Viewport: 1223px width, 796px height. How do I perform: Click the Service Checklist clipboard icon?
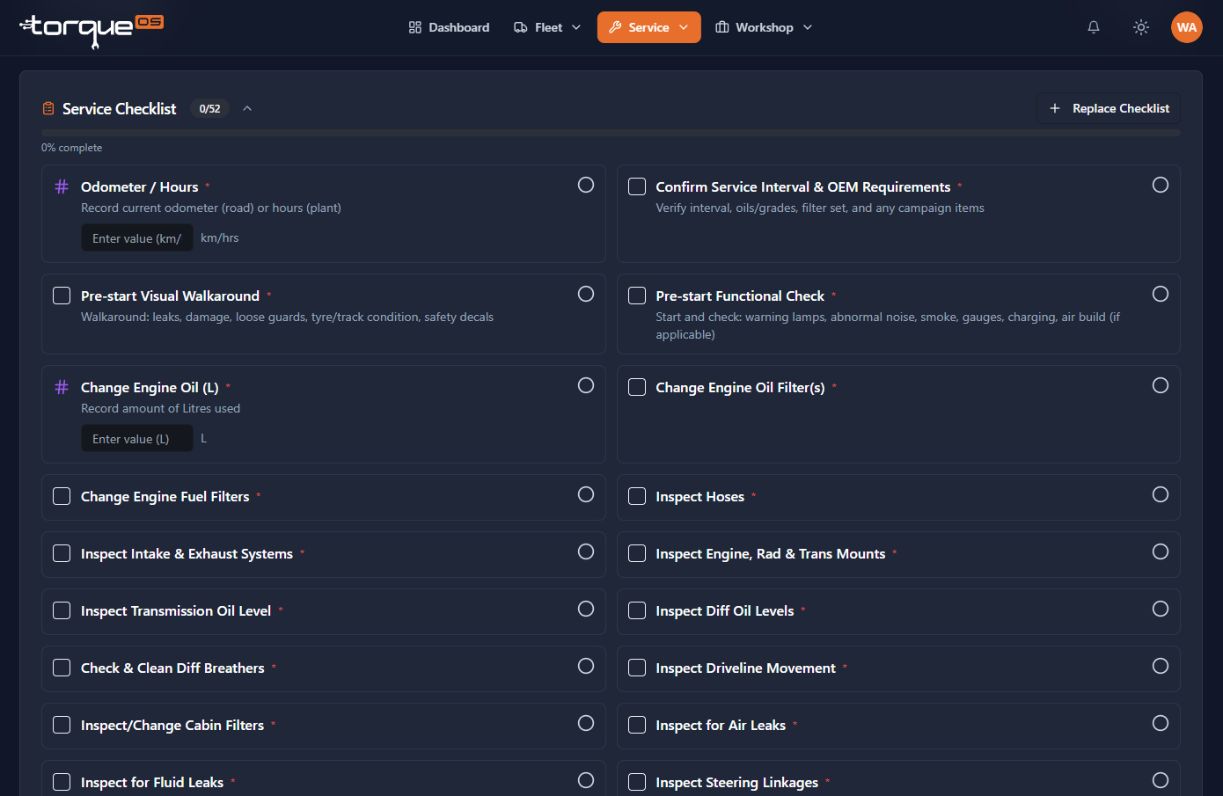(48, 109)
